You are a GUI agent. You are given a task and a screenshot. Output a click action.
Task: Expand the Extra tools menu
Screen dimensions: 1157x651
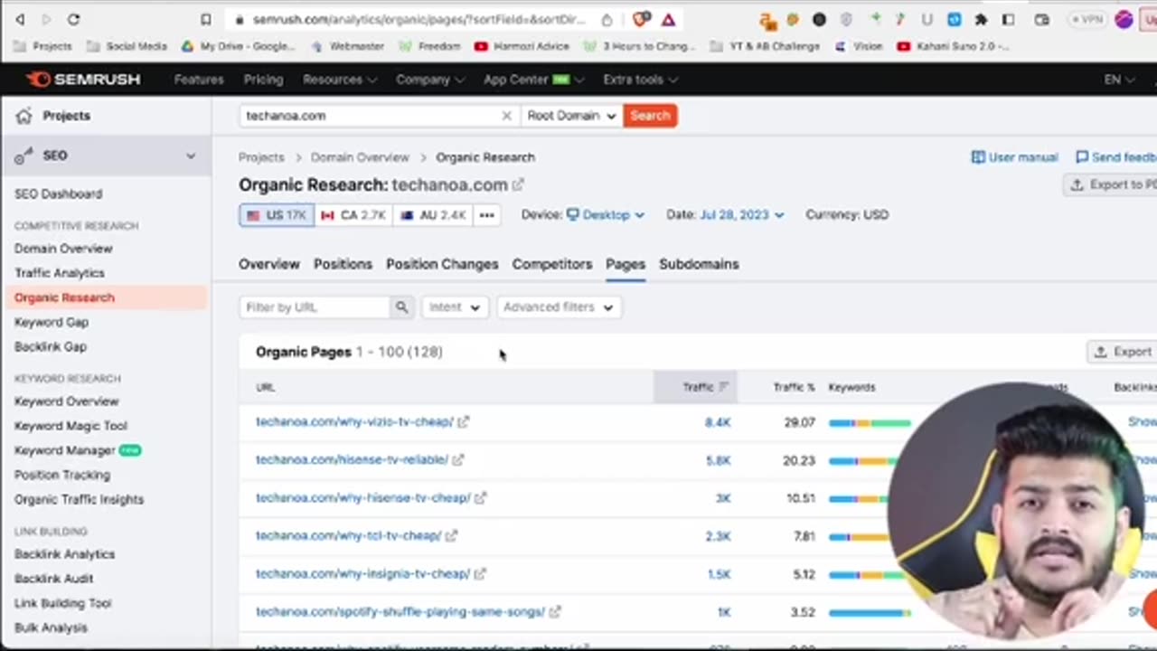[640, 80]
